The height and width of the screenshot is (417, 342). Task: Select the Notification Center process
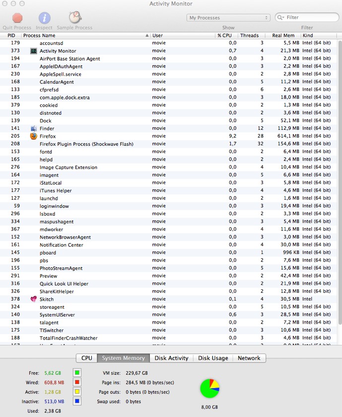(169, 245)
